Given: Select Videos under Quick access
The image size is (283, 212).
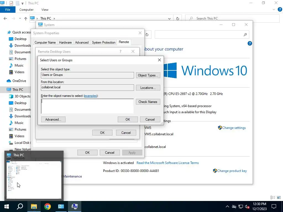Looking at the screenshot, I should tap(17, 72).
